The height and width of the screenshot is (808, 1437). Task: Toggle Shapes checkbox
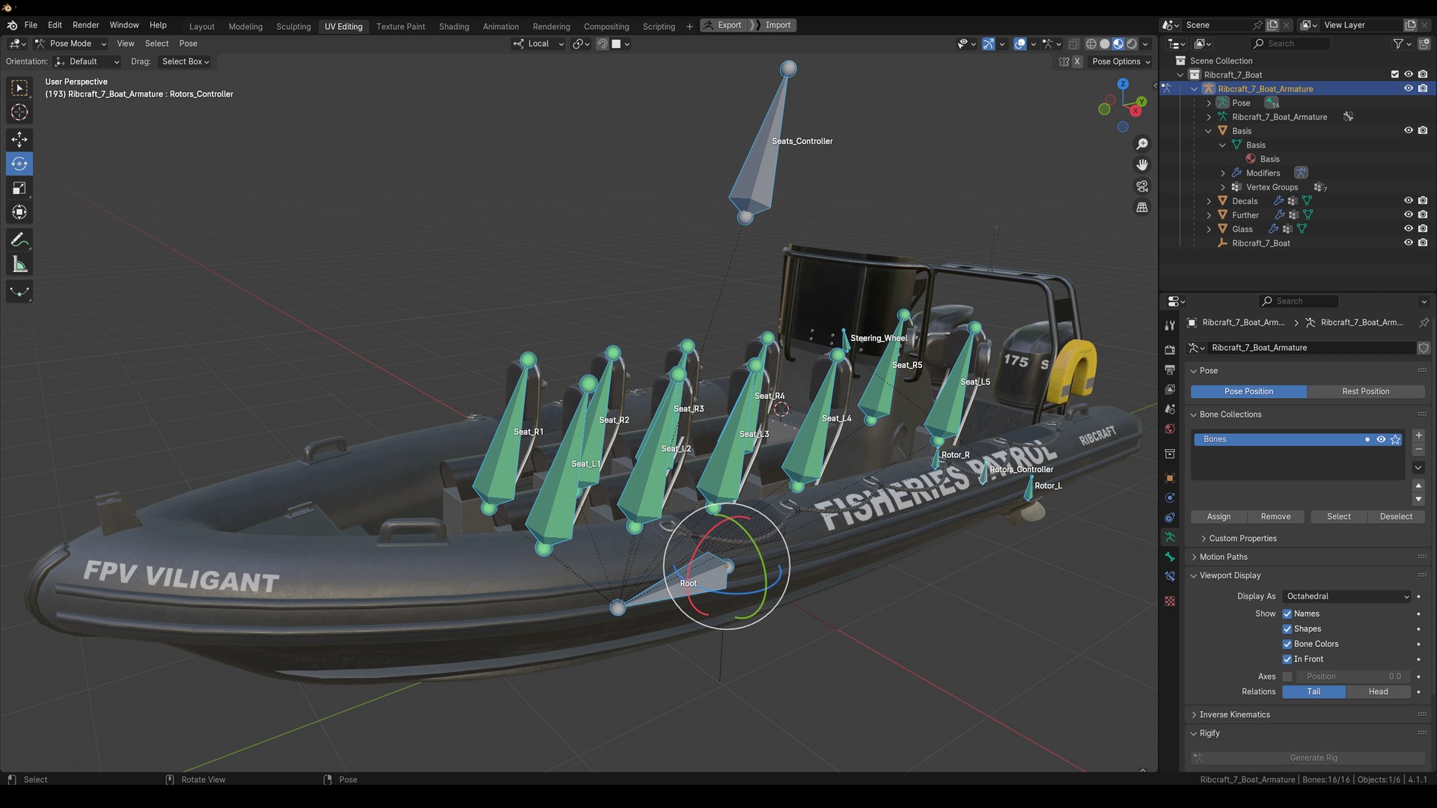[1287, 629]
